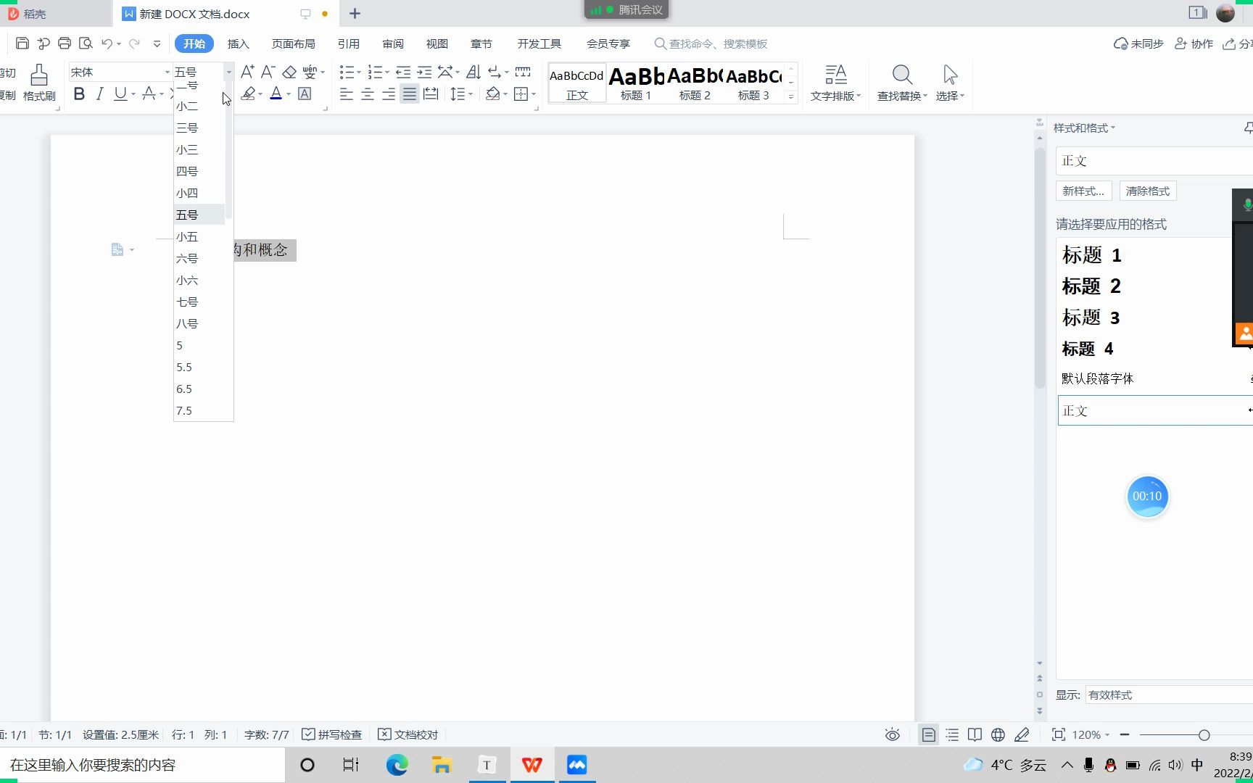The width and height of the screenshot is (1253, 783).
Task: Collapse the font size dropdown arrow
Action: click(x=228, y=72)
